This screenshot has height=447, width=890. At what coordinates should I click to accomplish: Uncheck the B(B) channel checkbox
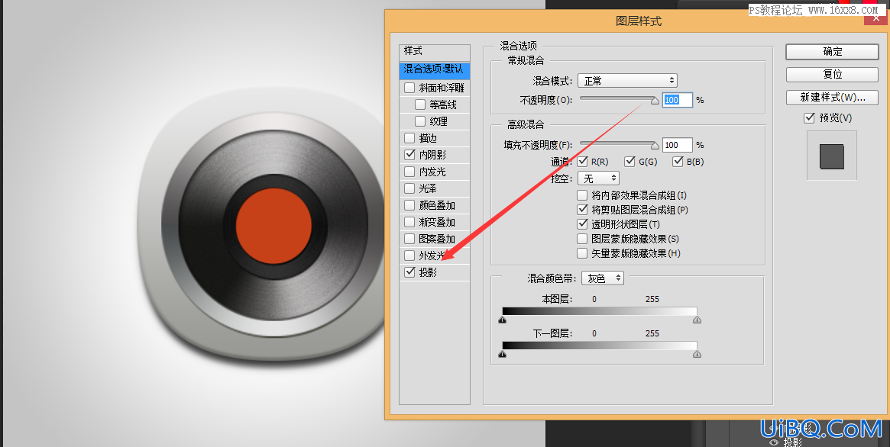(678, 162)
